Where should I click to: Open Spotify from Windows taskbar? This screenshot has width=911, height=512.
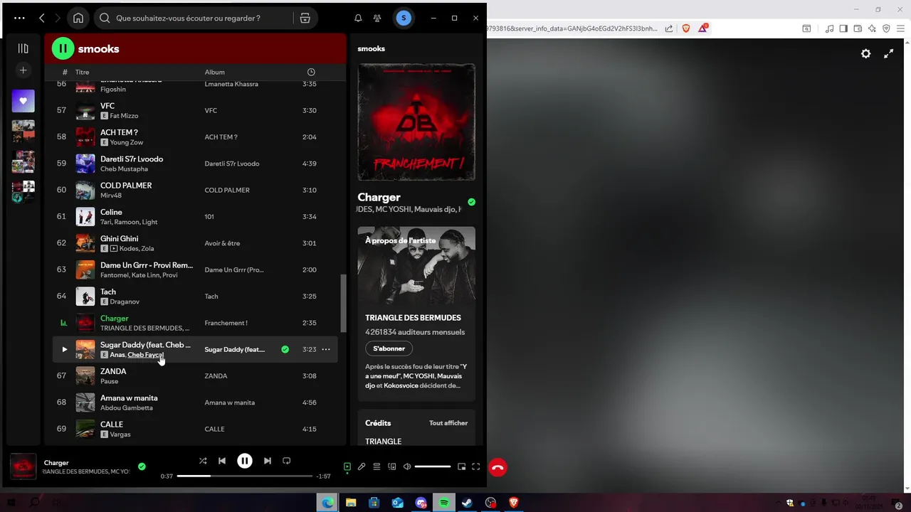click(x=444, y=503)
